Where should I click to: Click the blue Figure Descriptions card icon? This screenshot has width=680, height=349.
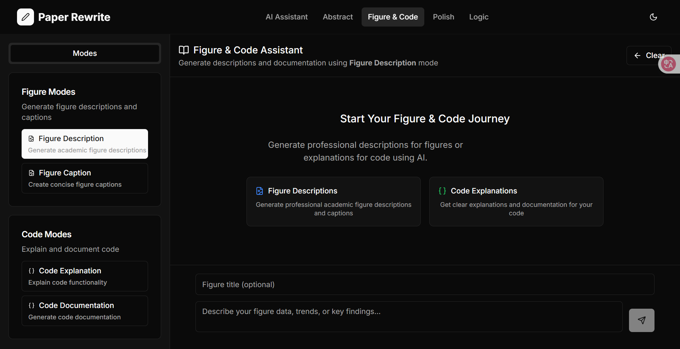pos(260,191)
